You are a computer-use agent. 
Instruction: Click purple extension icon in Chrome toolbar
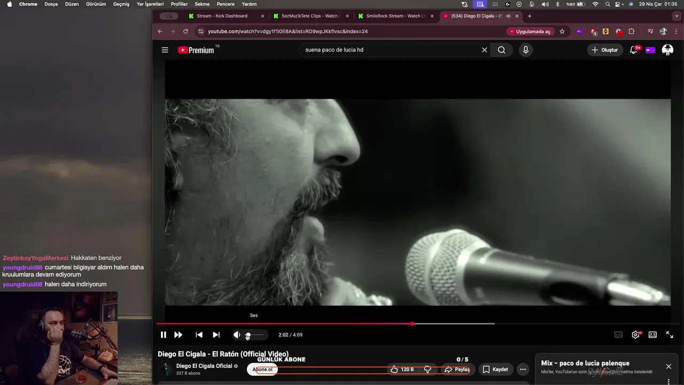click(580, 32)
